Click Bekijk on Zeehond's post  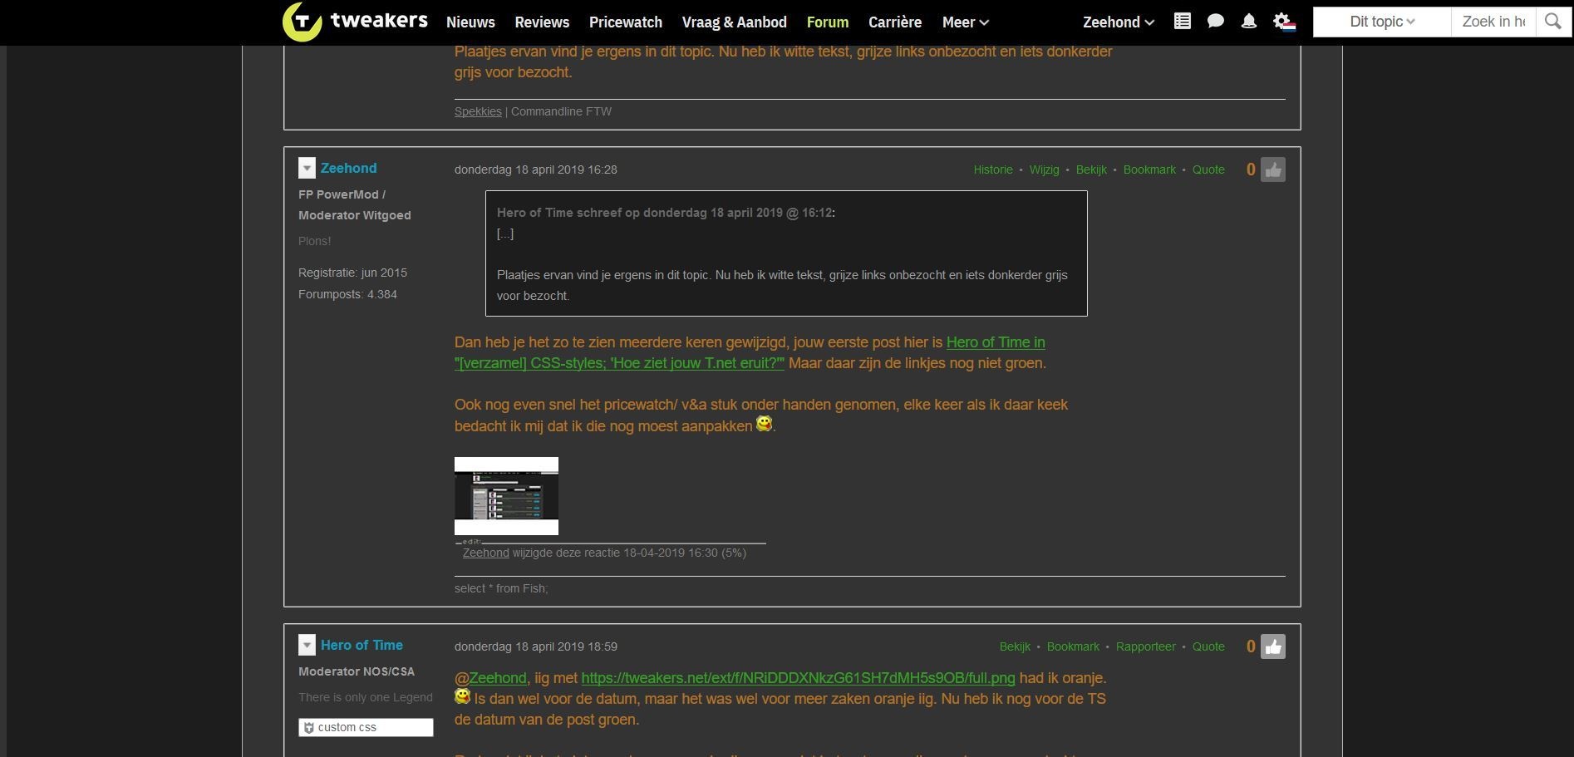click(x=1091, y=170)
